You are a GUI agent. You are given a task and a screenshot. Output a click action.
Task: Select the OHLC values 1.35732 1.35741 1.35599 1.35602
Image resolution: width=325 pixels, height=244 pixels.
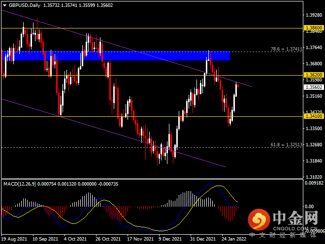[x=78, y=5]
